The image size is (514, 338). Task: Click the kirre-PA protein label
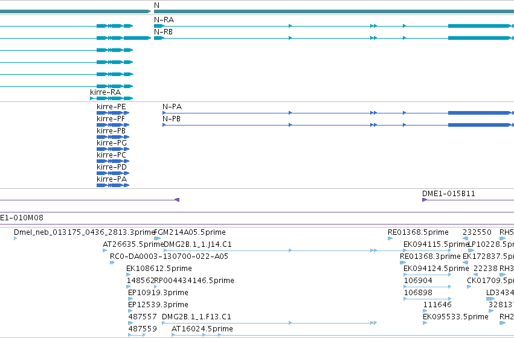pos(112,179)
